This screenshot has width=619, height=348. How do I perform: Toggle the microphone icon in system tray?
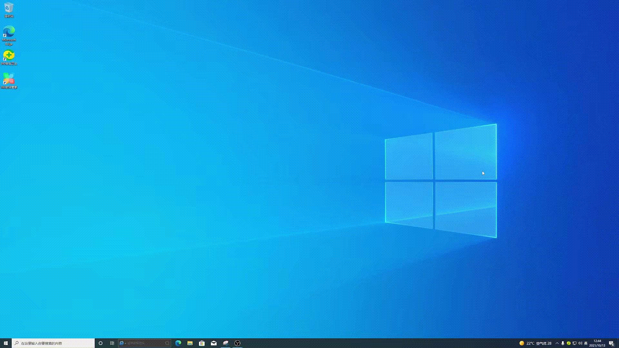coord(563,343)
